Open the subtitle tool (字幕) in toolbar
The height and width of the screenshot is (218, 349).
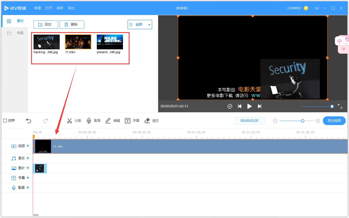(132, 121)
